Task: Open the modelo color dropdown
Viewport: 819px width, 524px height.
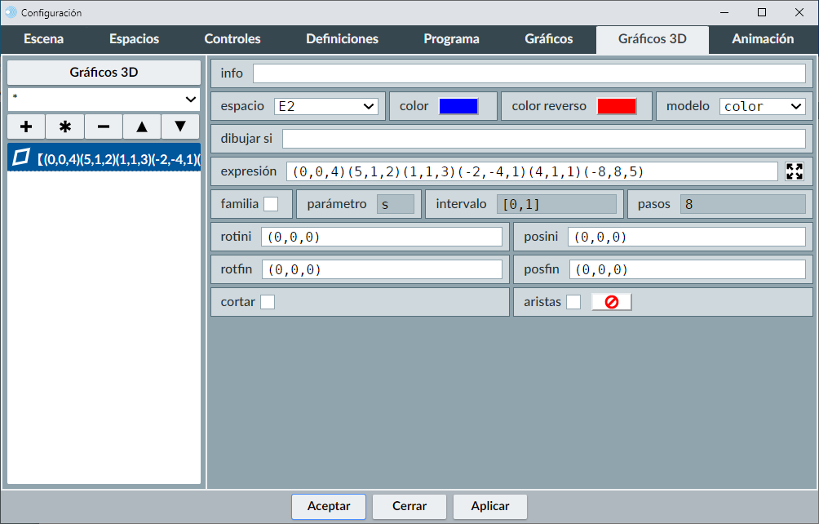Action: [762, 106]
